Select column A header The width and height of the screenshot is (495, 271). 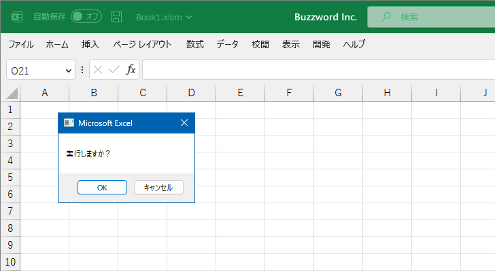tap(44, 93)
